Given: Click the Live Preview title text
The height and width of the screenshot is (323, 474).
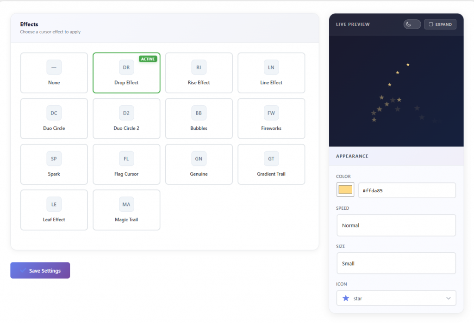Looking at the screenshot, I should [353, 24].
